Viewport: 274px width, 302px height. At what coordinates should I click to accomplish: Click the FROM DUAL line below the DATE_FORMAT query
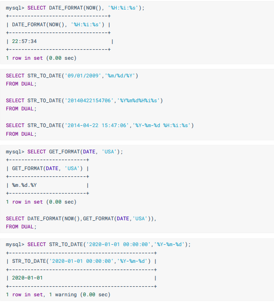coord(21,226)
